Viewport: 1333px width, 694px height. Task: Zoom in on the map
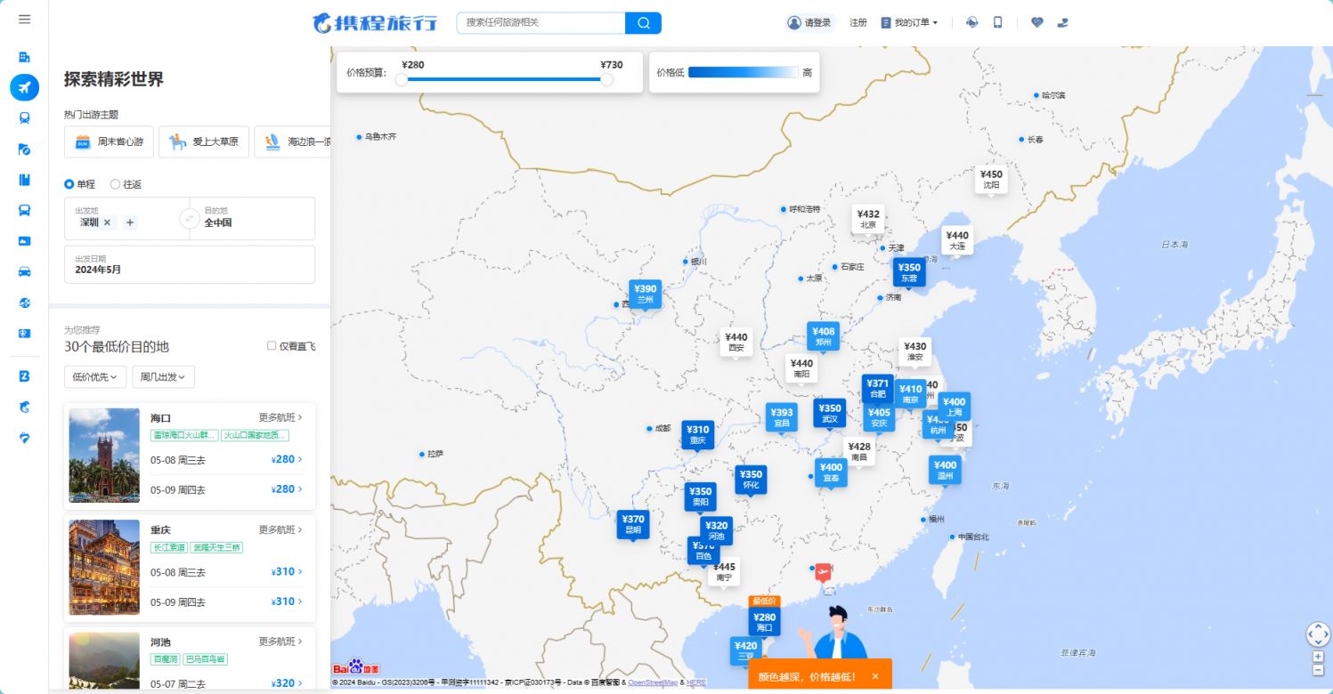pos(1318,657)
